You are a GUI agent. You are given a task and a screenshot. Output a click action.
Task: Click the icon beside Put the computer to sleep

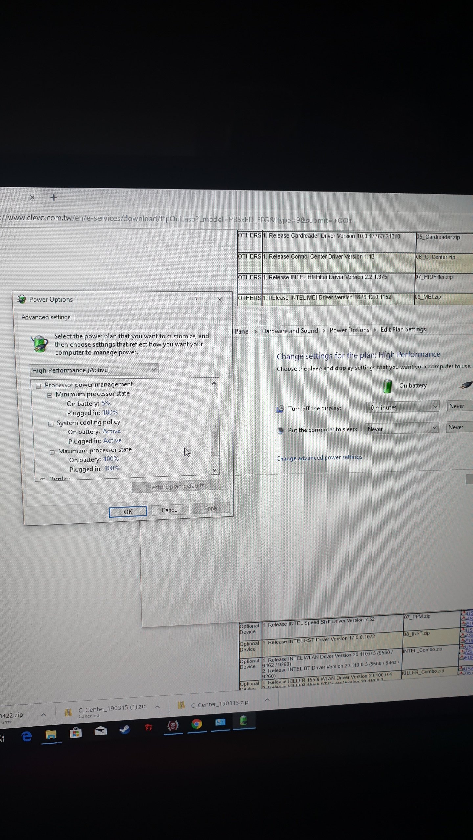point(280,430)
